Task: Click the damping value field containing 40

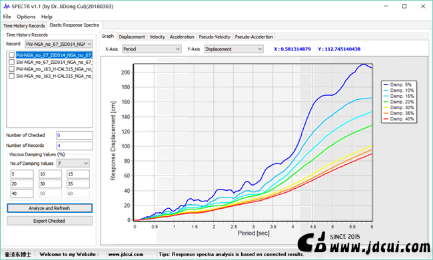Action: 22,194
